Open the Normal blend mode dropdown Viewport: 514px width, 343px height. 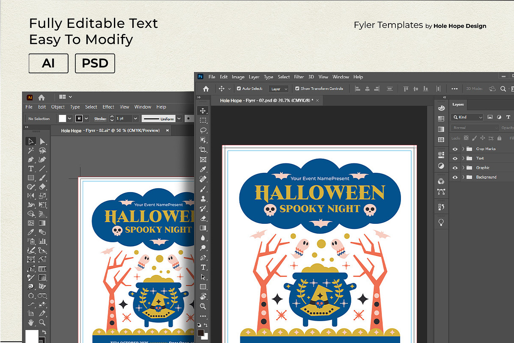[475, 128]
